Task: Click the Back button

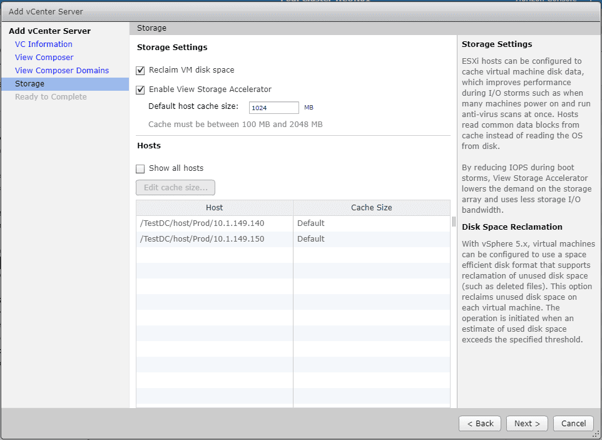Action: (x=480, y=423)
